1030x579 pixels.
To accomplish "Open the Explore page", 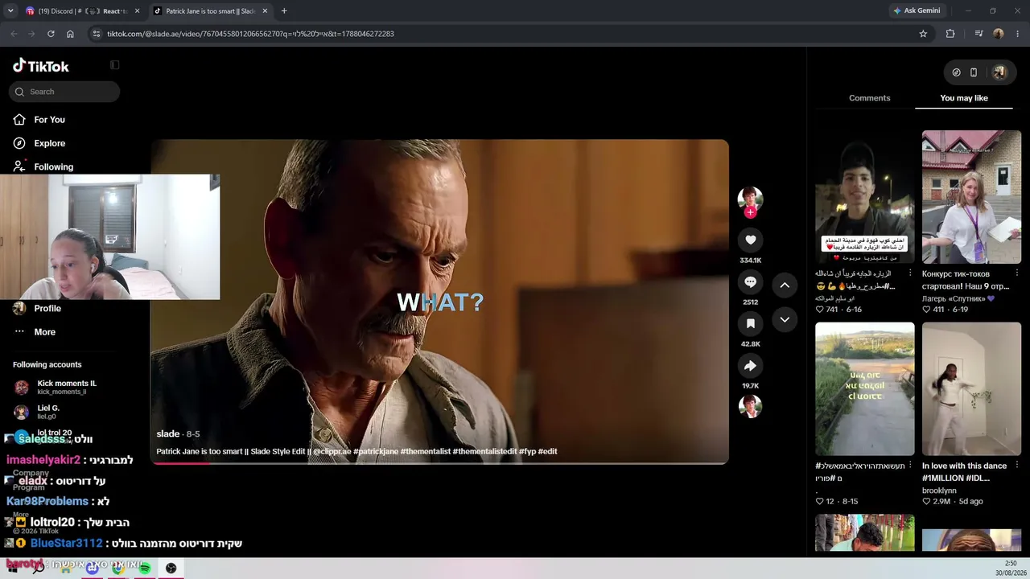I will (x=50, y=143).
